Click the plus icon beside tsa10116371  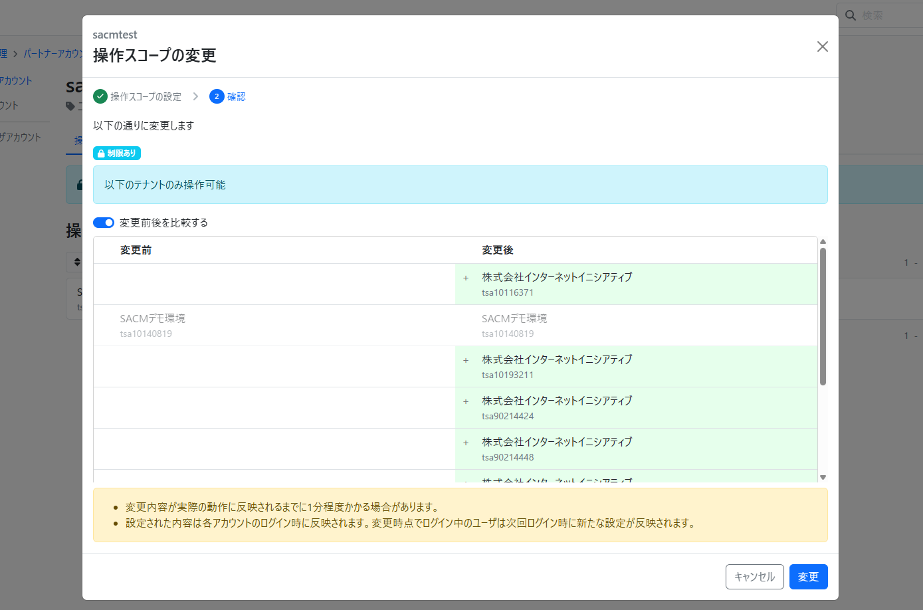(x=466, y=278)
